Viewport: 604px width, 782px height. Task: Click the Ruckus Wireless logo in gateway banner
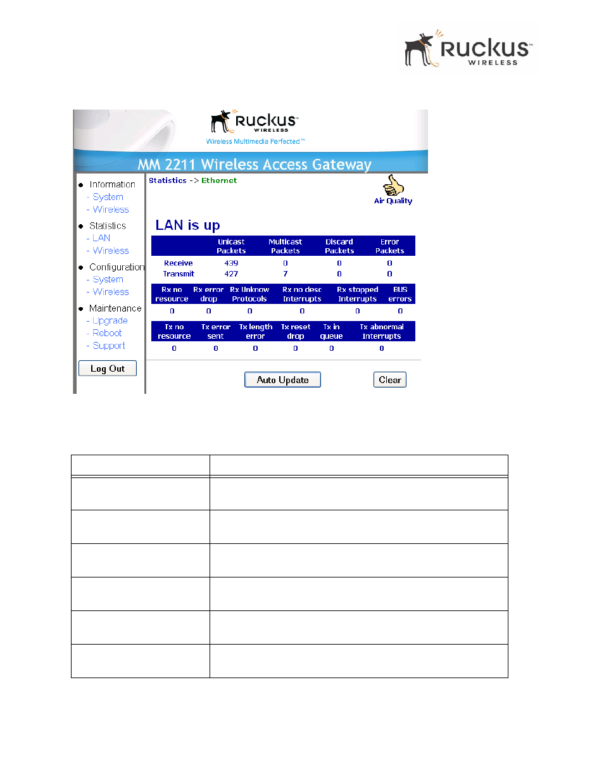tap(255, 121)
